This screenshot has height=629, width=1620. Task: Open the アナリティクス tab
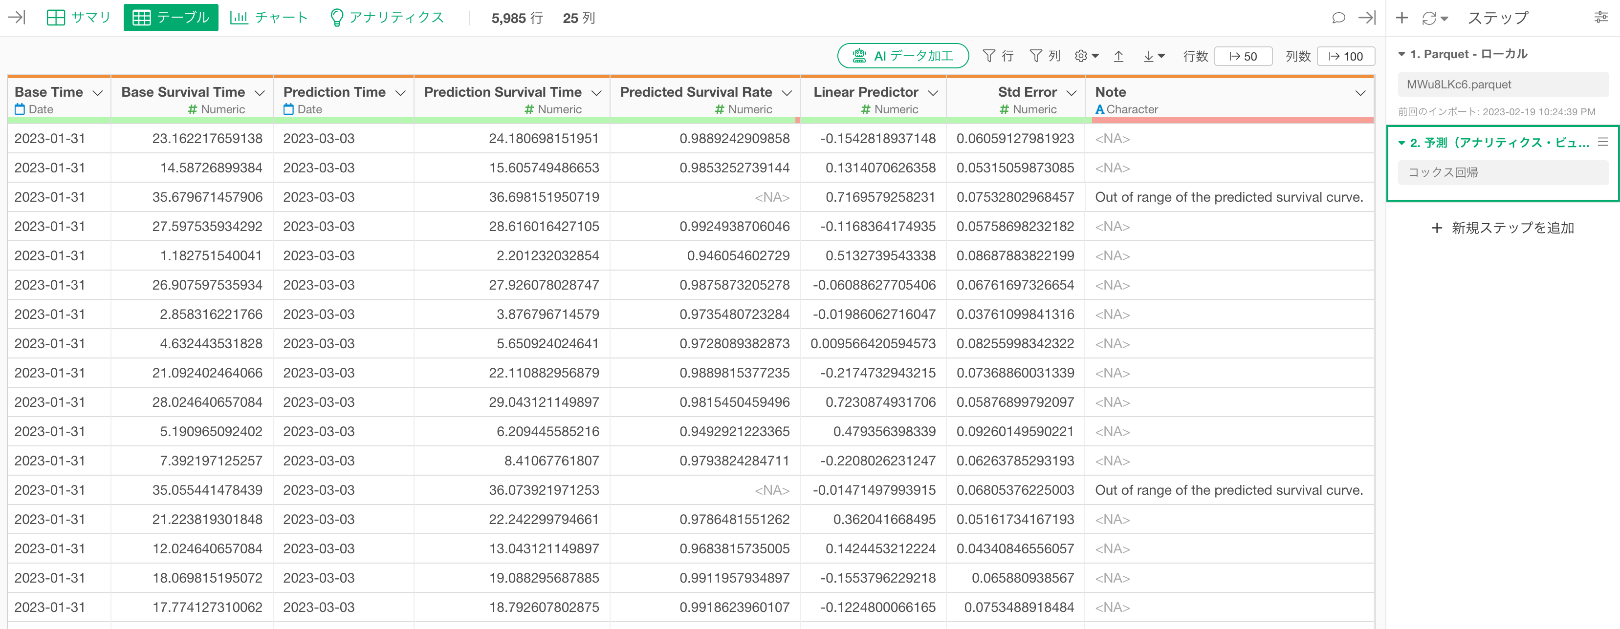387,18
